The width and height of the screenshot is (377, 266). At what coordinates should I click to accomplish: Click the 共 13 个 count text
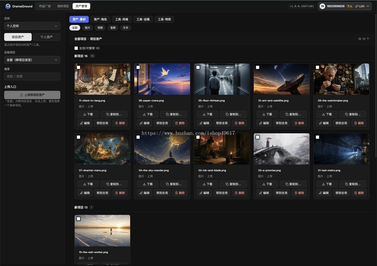(x=364, y=39)
